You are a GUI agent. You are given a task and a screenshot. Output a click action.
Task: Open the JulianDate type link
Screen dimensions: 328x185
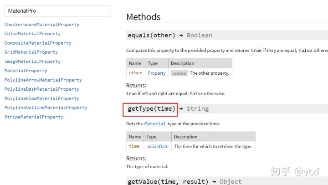pyautogui.click(x=157, y=146)
